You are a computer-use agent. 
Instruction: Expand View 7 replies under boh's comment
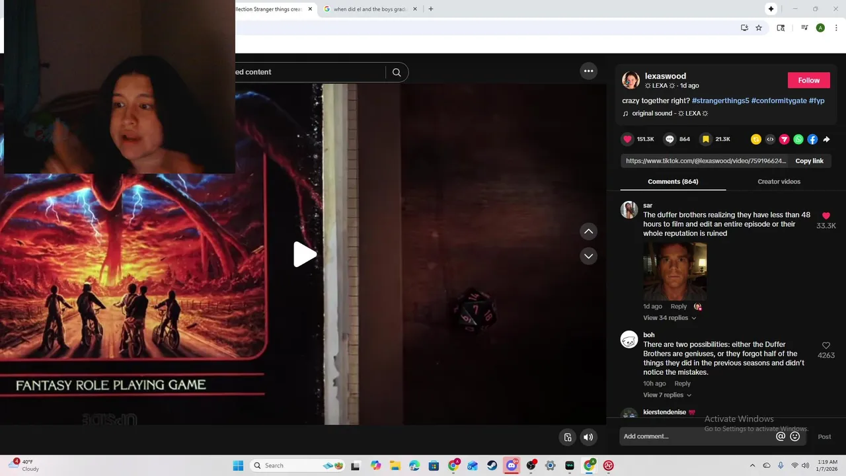coord(667,395)
